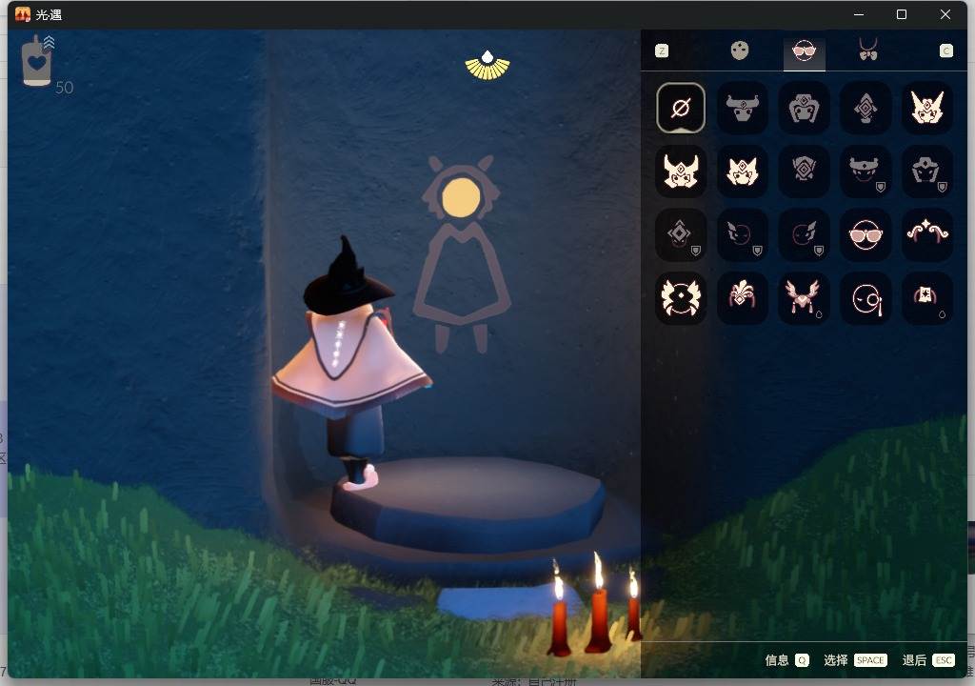Maximize the 光遇 game window
The image size is (975, 686).
click(902, 14)
